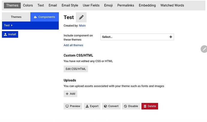Switch to the Colors tab
Image resolution: width=207 pixels, height=122 pixels.
point(28,5)
